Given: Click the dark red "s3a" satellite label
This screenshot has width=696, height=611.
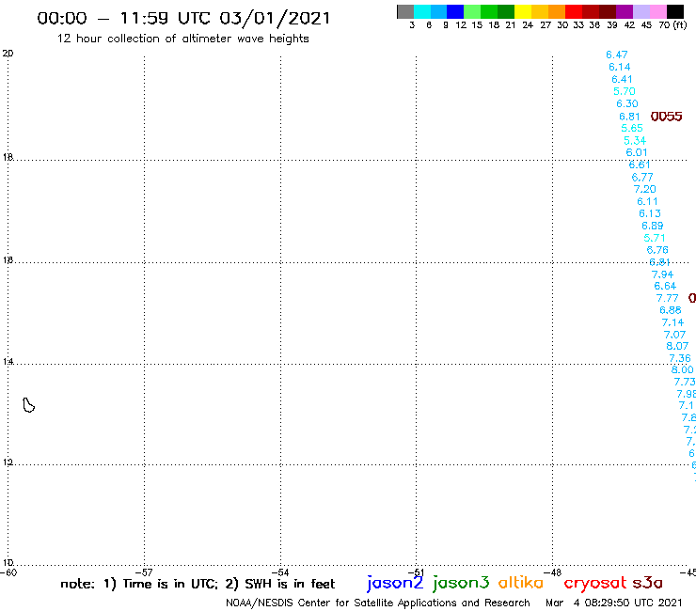Looking at the screenshot, I should (x=647, y=583).
